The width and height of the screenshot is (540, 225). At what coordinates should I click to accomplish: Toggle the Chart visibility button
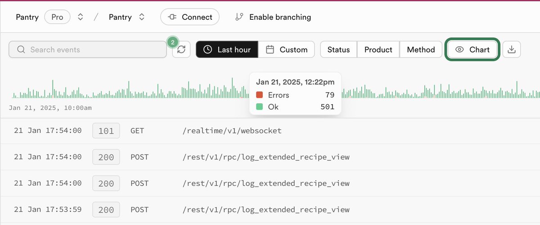pyautogui.click(x=472, y=50)
